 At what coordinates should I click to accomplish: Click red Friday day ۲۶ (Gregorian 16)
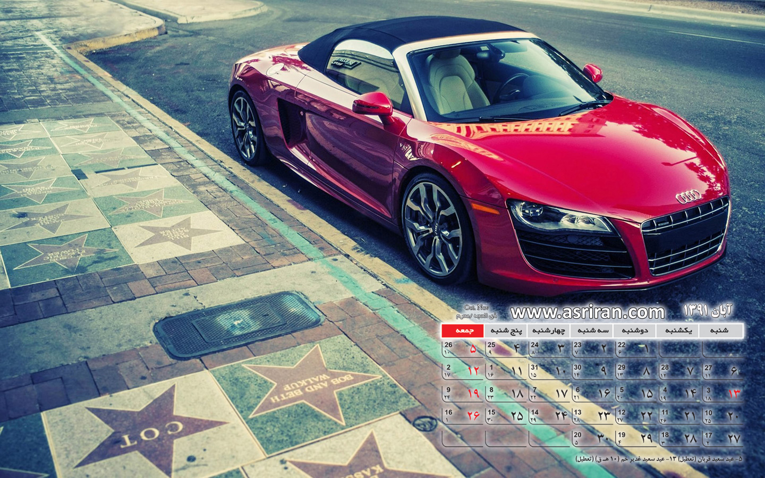(x=463, y=416)
